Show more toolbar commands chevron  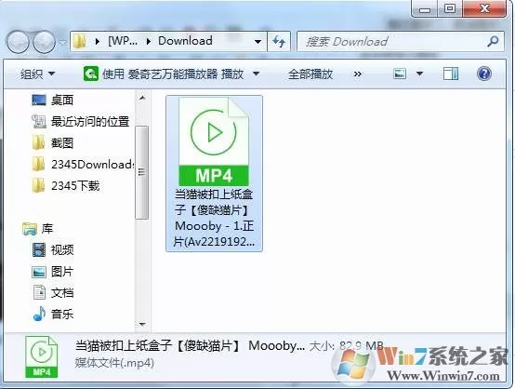point(358,74)
